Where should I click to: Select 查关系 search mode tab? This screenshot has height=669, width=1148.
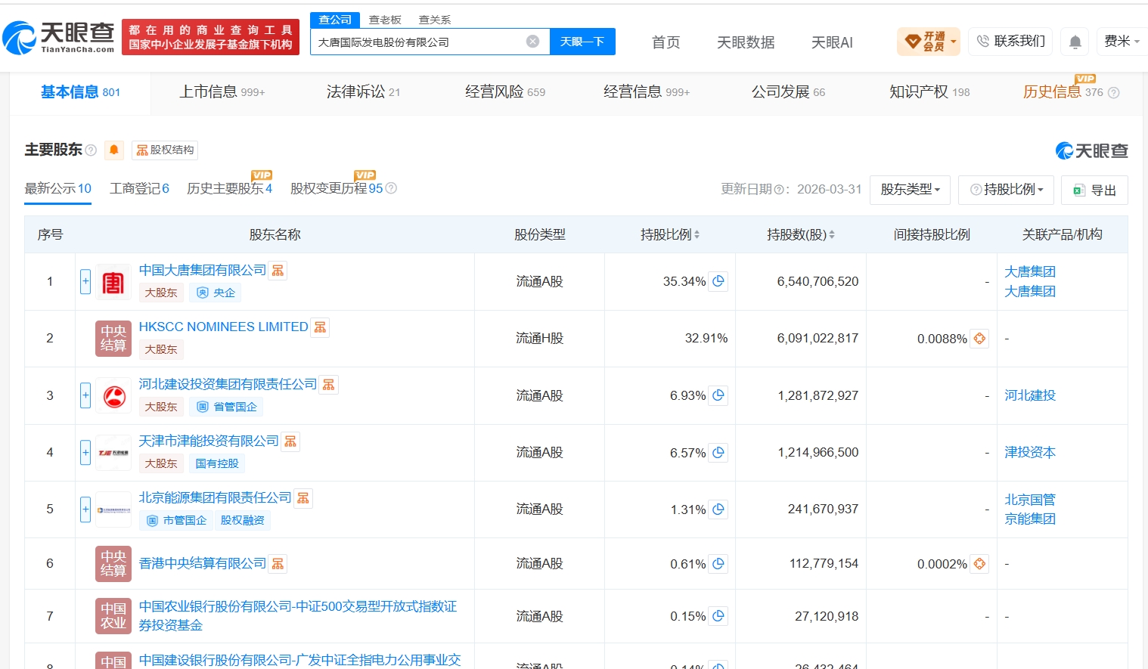tap(434, 20)
